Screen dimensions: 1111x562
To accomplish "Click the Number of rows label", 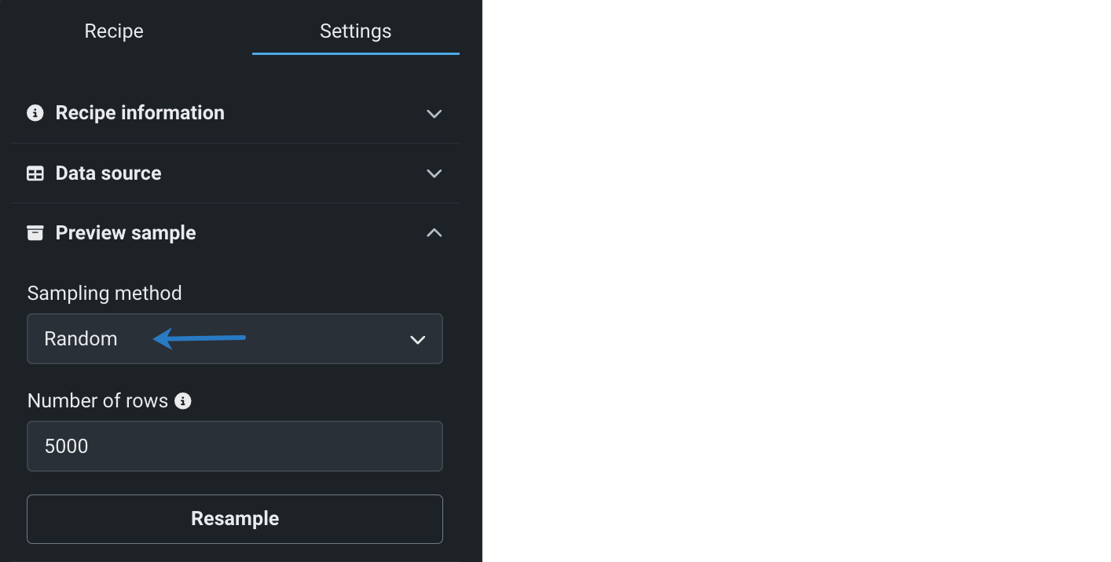I will point(97,401).
